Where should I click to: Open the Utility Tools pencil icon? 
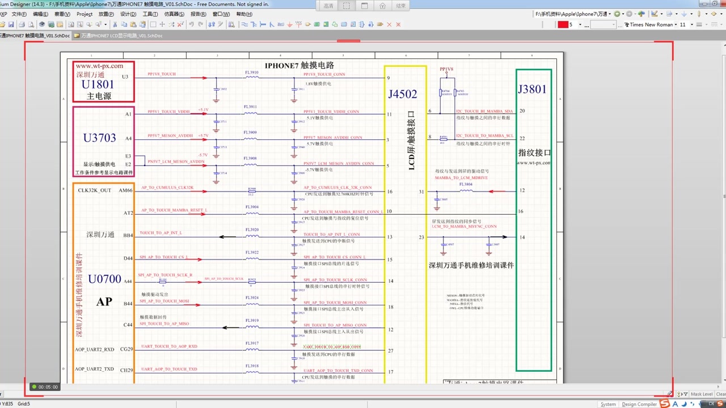tap(655, 14)
